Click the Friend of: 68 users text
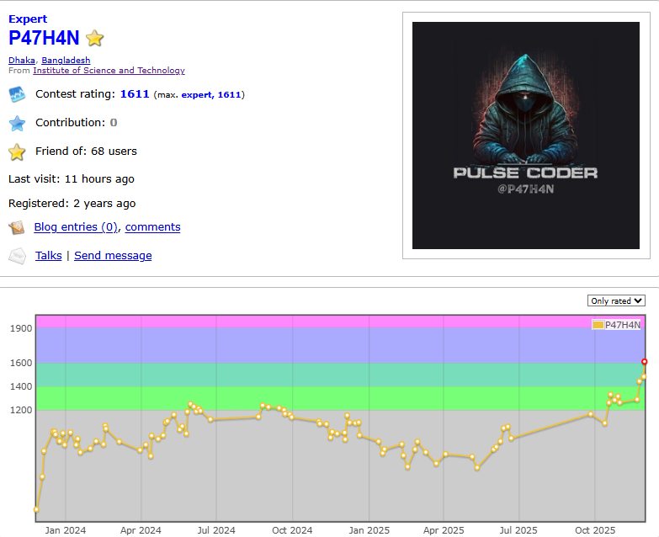This screenshot has width=659, height=537. 86,152
